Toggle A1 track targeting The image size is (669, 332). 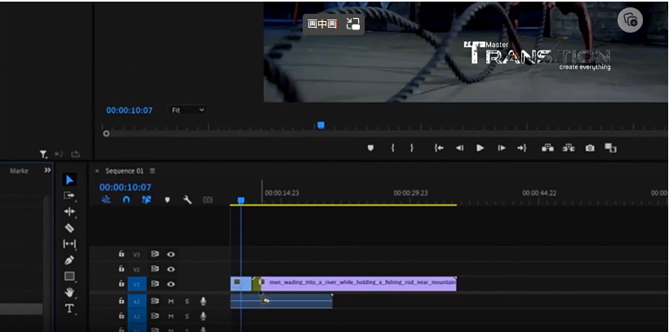[137, 301]
